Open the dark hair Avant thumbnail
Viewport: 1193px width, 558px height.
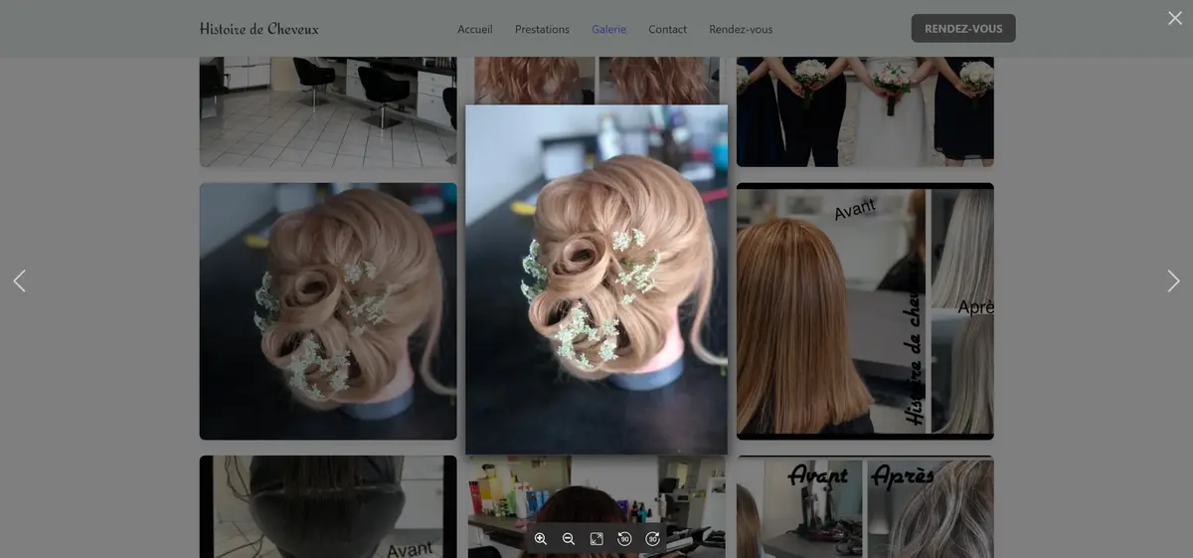point(328,506)
